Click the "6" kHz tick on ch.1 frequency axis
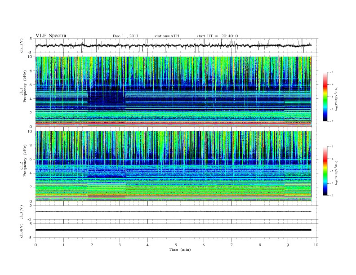The width and height of the screenshot is (356, 275). point(31,85)
